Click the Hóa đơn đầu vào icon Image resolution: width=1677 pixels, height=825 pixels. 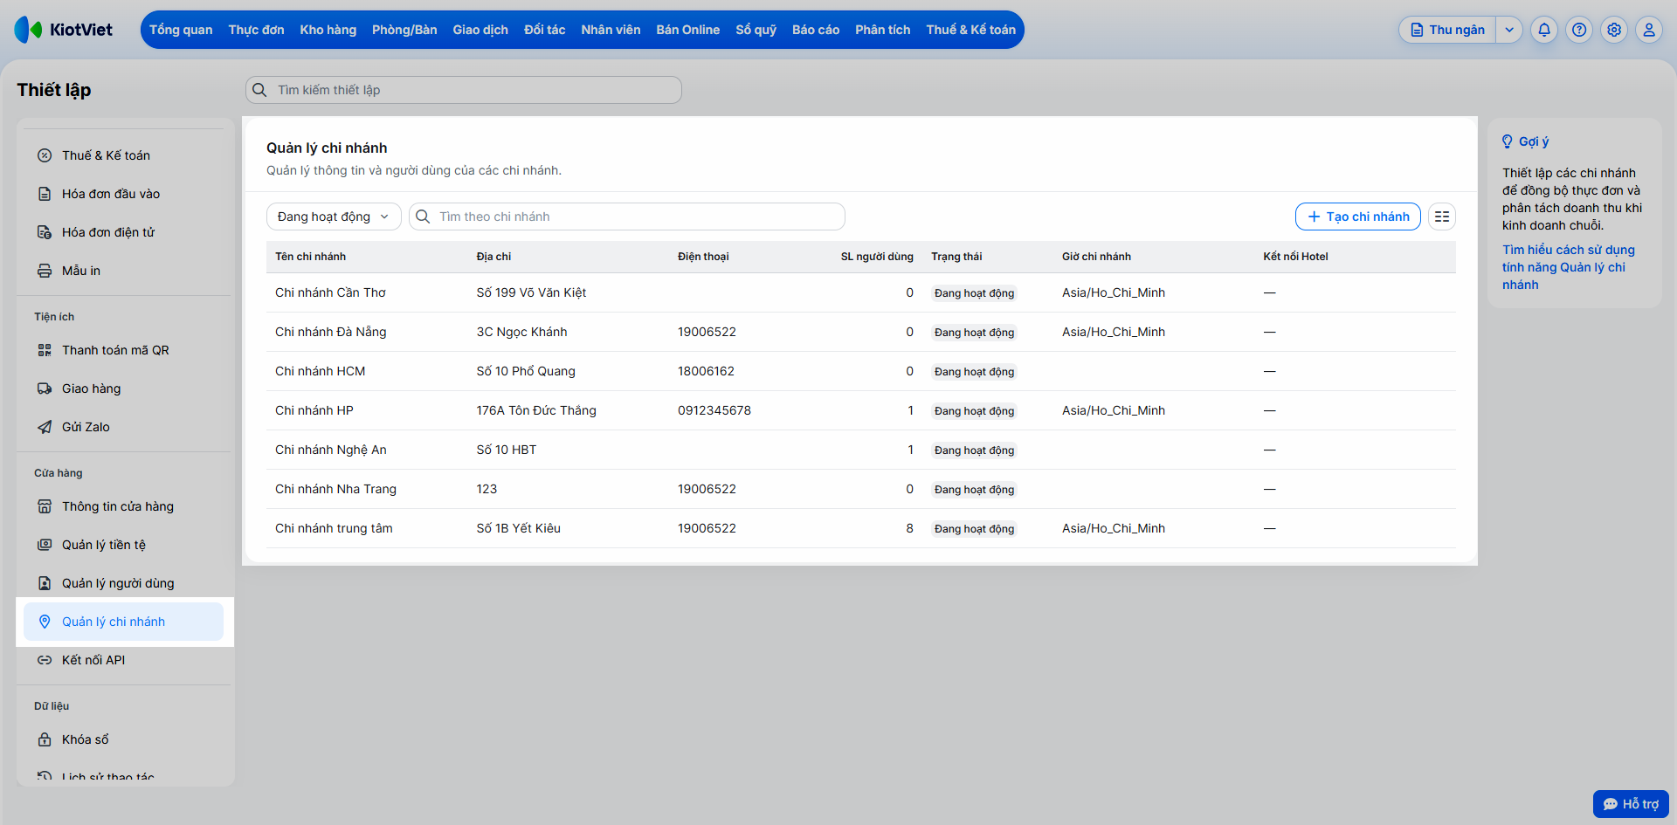pos(45,194)
